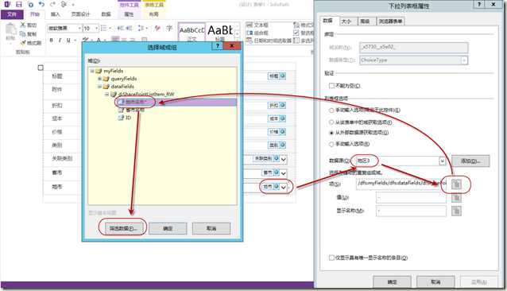Click the combo box control icon
The width and height of the screenshot is (507, 291).
tap(250, 33)
